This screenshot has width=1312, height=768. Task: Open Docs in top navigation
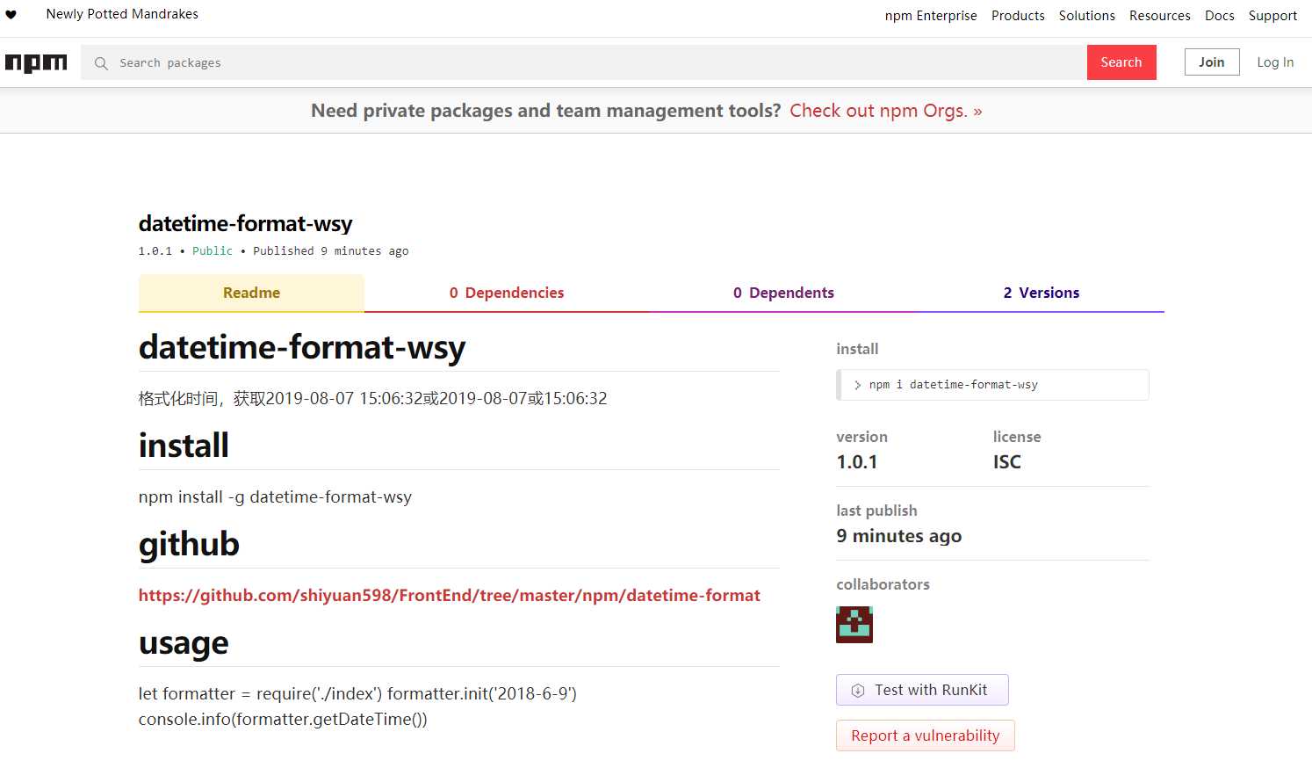[1219, 16]
